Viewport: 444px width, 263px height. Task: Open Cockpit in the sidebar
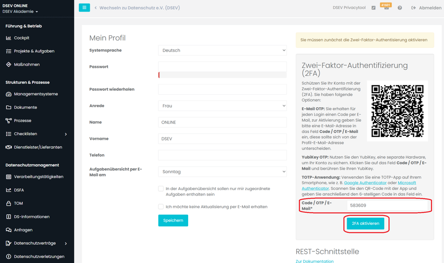(22, 38)
